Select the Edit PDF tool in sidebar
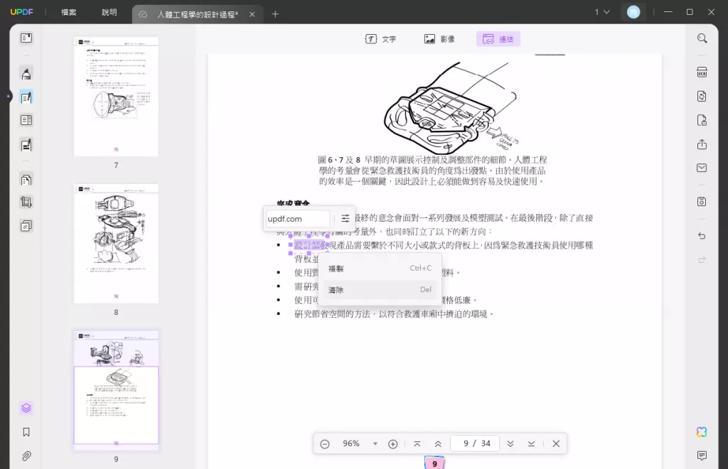The width and height of the screenshot is (728, 469). 26,97
